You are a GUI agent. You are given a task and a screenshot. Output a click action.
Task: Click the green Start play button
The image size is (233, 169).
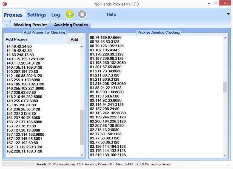tap(70, 14)
